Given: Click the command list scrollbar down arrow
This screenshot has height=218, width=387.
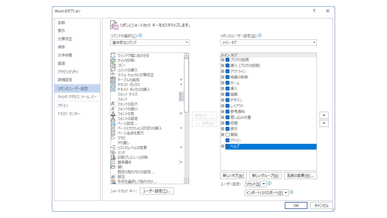Looking at the screenshot, I should pyautogui.click(x=186, y=181).
